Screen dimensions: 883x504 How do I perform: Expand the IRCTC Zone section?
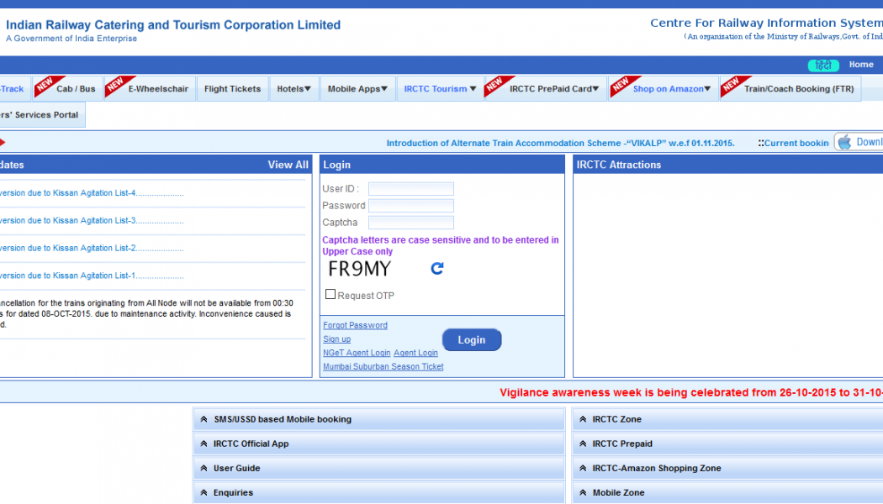616,419
